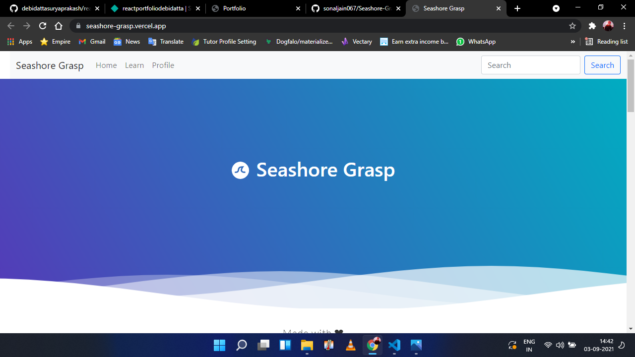Click the page vertical scrollbar thumb
The width and height of the screenshot is (635, 357).
click(631, 86)
